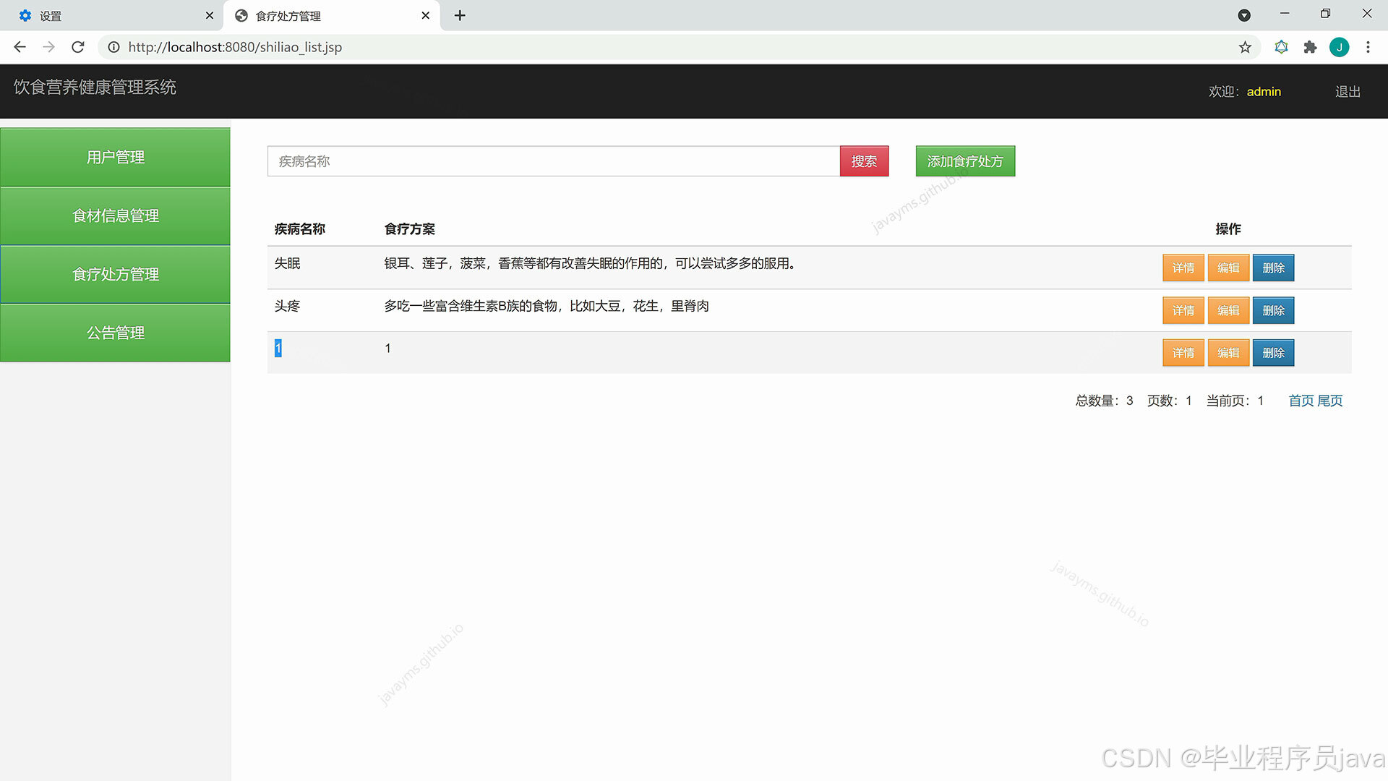
Task: Click the 食疗方案 column header
Action: (409, 229)
